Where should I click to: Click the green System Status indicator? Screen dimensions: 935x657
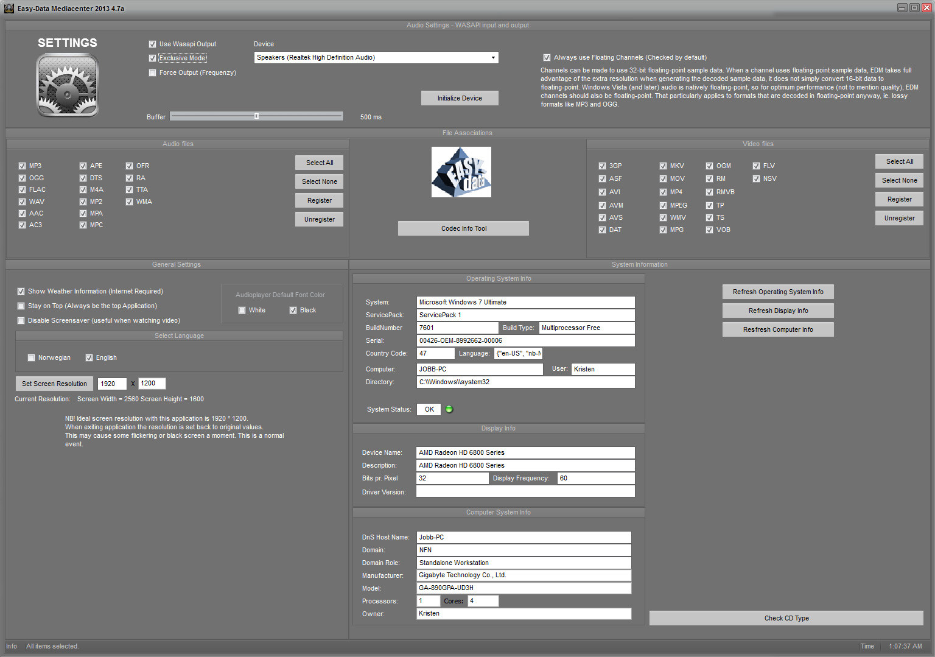[449, 409]
